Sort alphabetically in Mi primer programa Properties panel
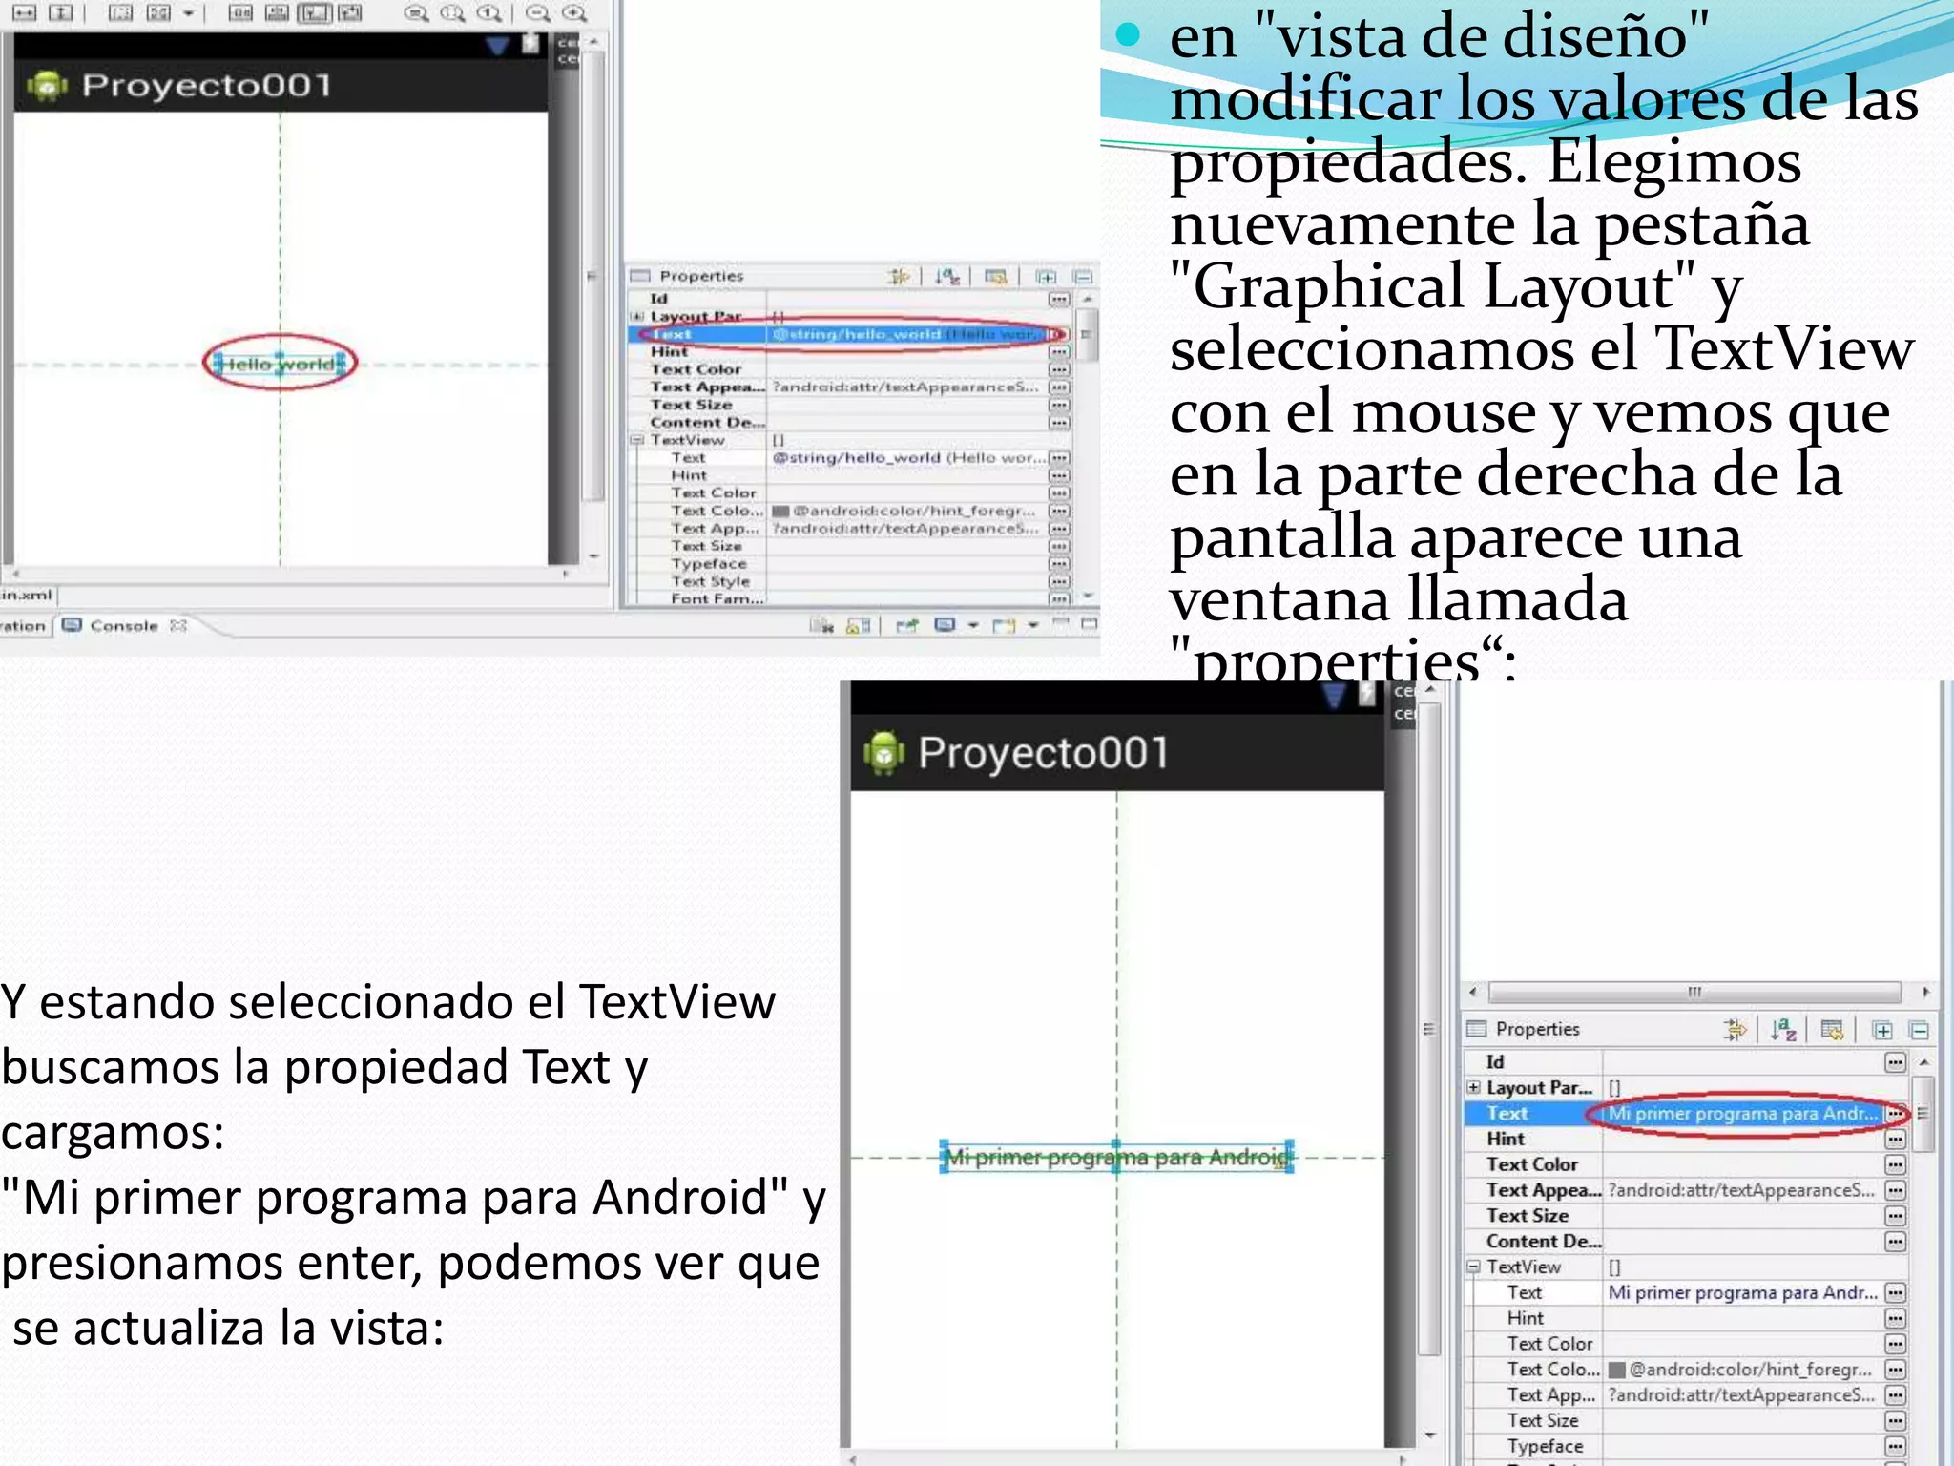This screenshot has height=1466, width=1954. click(1783, 1029)
